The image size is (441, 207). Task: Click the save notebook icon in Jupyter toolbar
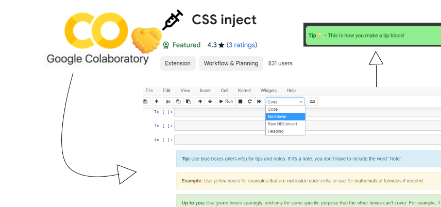pyautogui.click(x=145, y=101)
